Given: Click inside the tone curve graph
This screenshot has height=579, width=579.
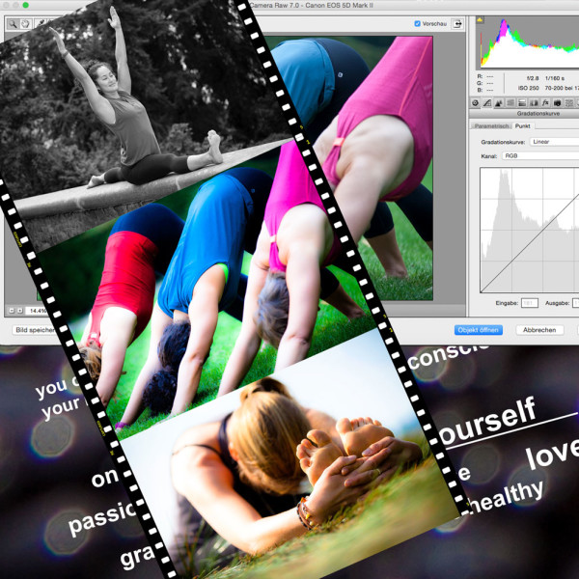Looking at the screenshot, I should pyautogui.click(x=530, y=230).
